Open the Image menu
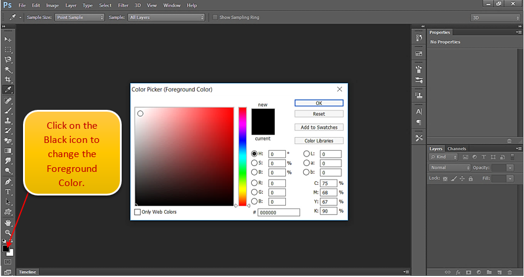This screenshot has height=277, width=524. click(53, 5)
